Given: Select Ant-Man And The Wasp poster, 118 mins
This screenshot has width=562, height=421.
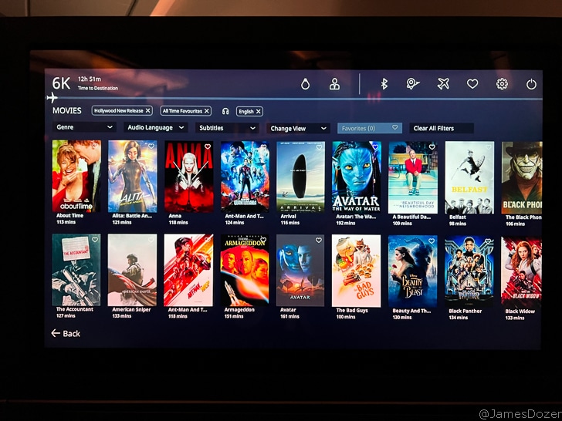Looking at the screenshot, I should (x=188, y=271).
